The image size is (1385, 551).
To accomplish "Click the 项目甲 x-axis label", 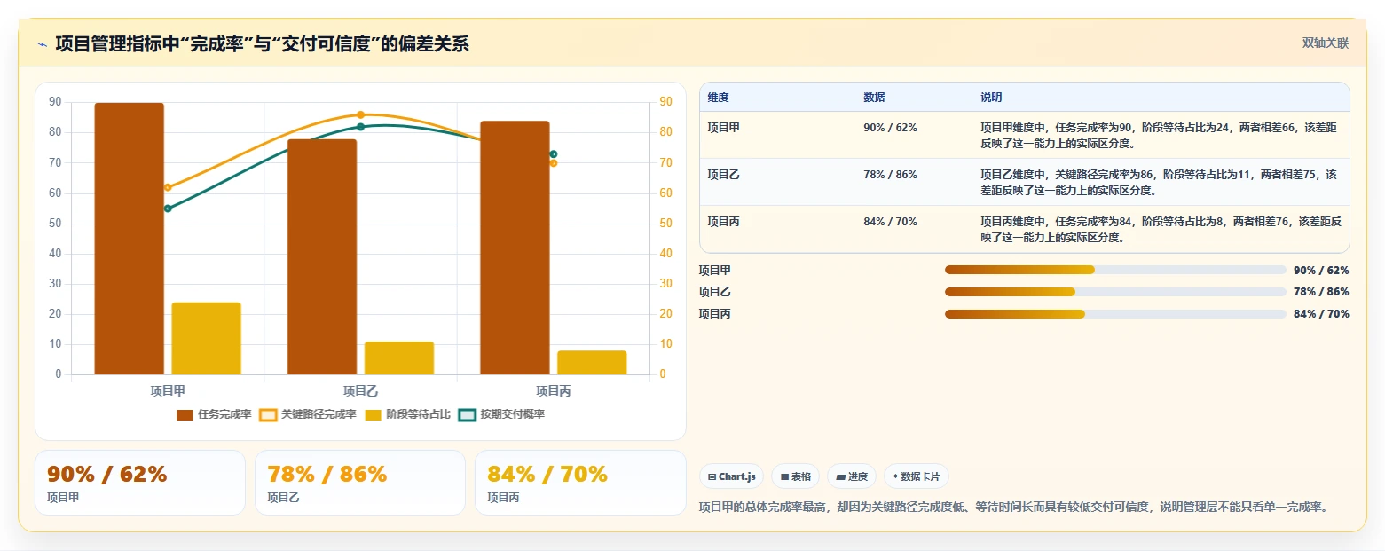I will click(x=168, y=390).
